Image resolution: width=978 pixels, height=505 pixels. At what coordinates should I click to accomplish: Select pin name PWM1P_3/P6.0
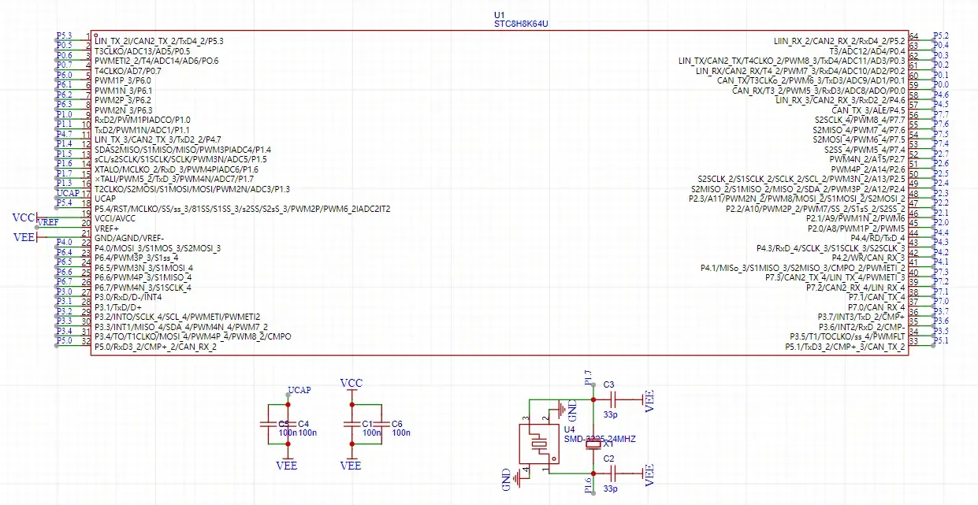[x=123, y=80]
